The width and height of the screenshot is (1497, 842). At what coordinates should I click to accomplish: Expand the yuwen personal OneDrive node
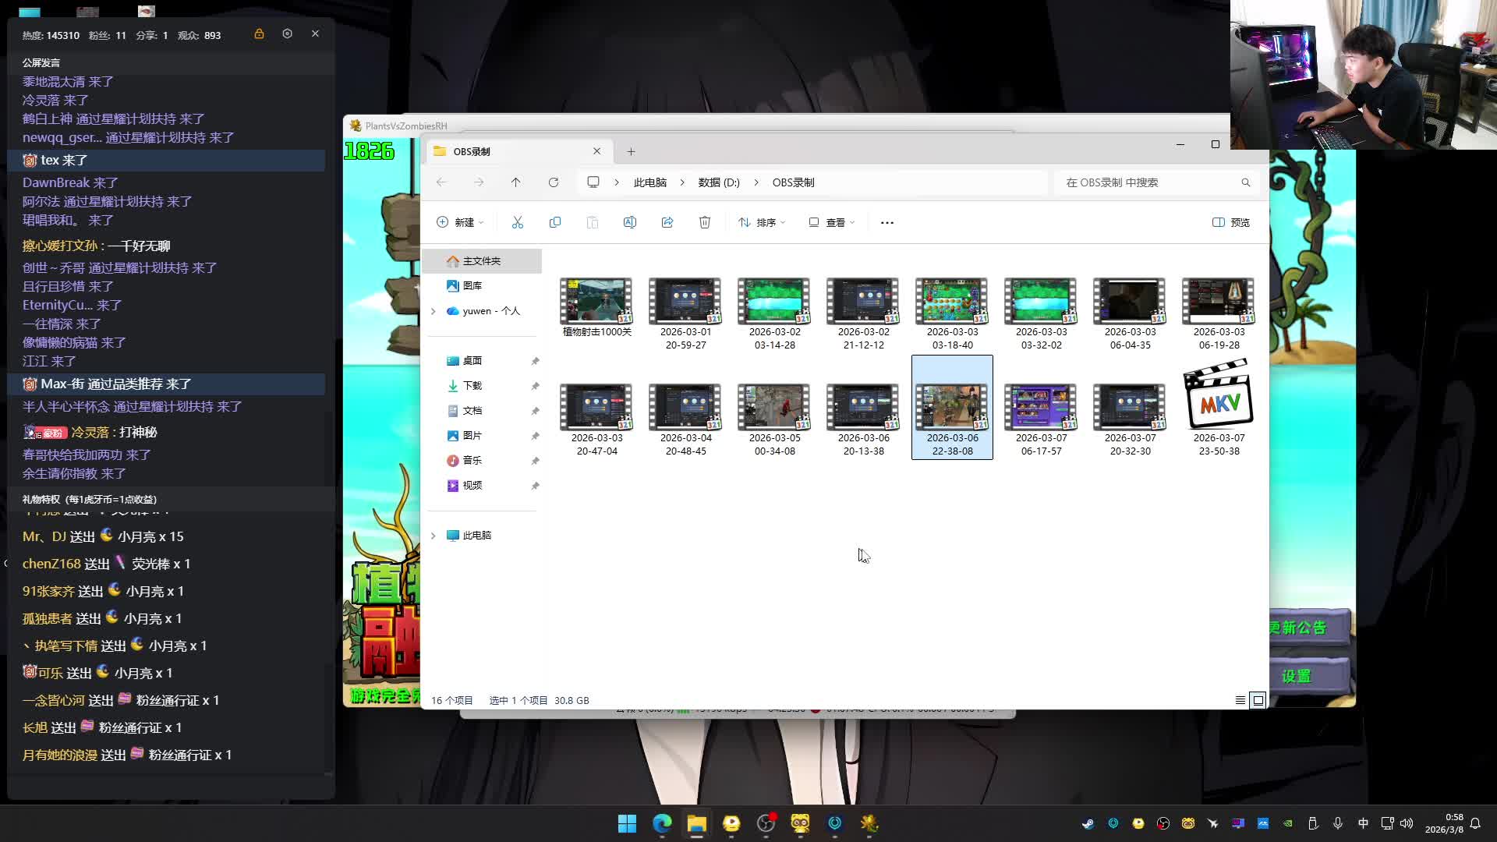[434, 311]
